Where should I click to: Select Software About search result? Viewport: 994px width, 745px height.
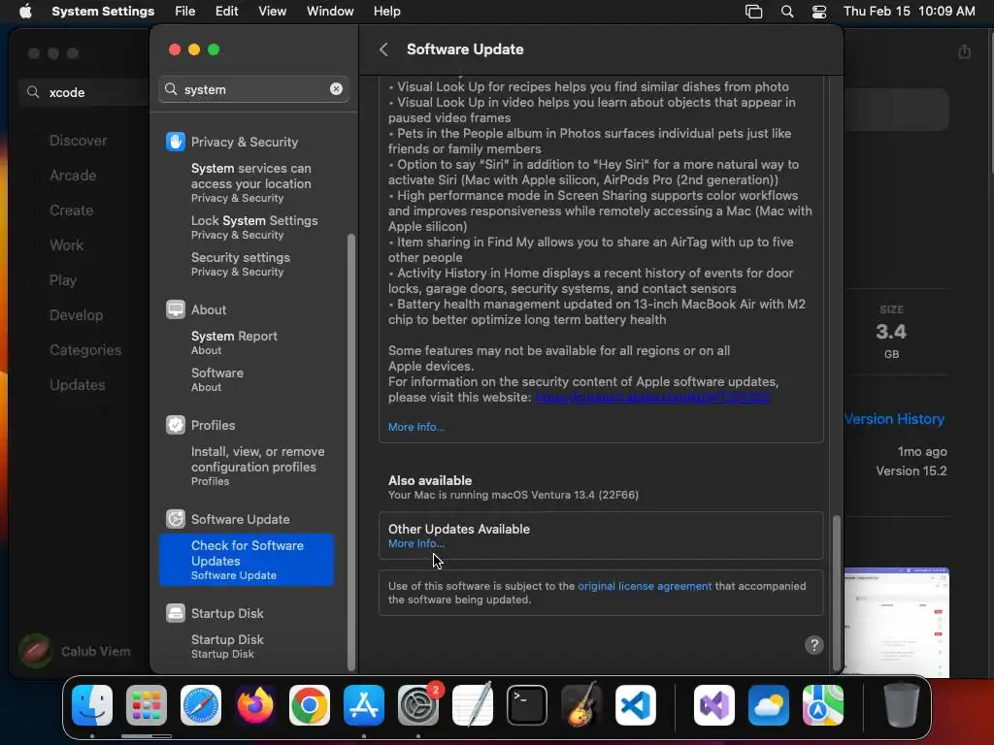[x=217, y=379]
